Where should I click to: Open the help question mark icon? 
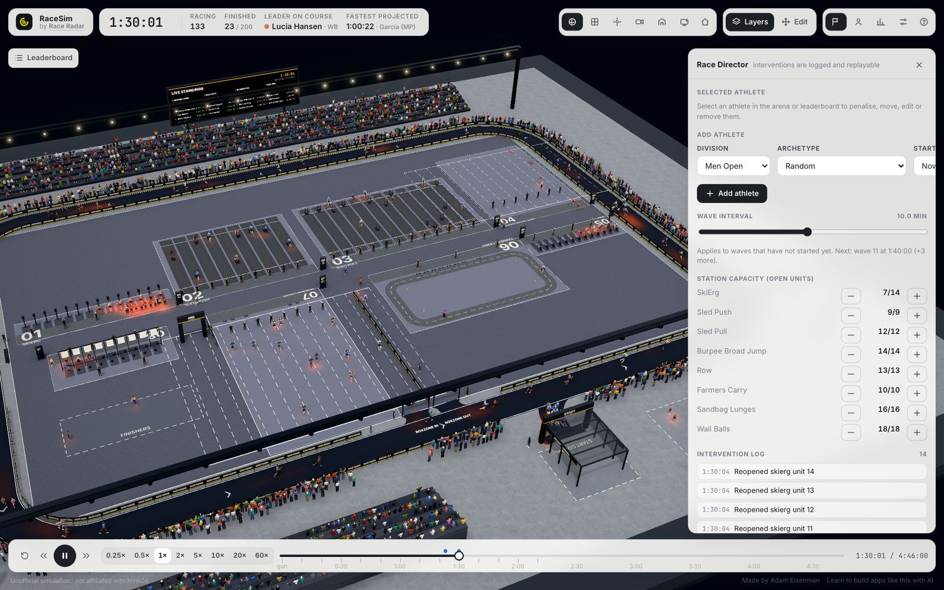pos(924,22)
